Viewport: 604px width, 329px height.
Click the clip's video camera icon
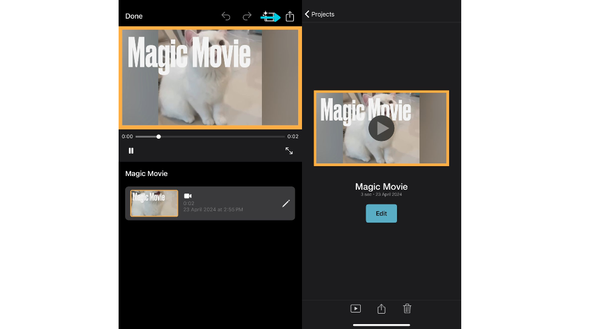point(188,196)
